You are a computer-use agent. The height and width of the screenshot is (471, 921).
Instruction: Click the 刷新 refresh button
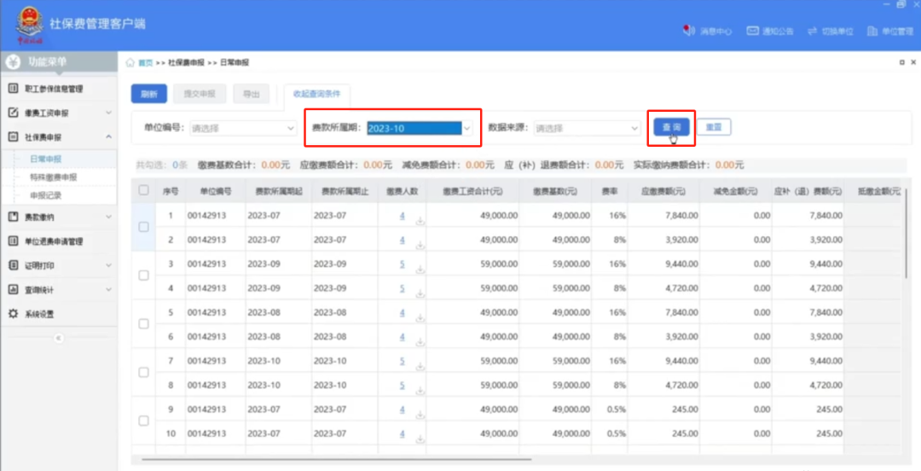coord(148,94)
